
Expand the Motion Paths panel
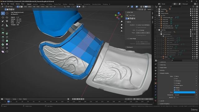163,68
